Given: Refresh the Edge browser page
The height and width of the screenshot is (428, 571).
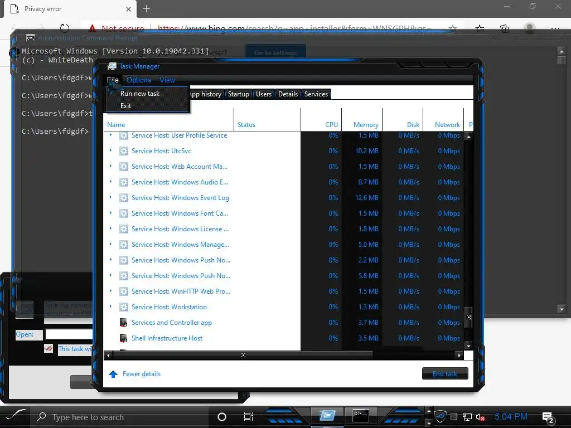Looking at the screenshot, I should 65,28.
